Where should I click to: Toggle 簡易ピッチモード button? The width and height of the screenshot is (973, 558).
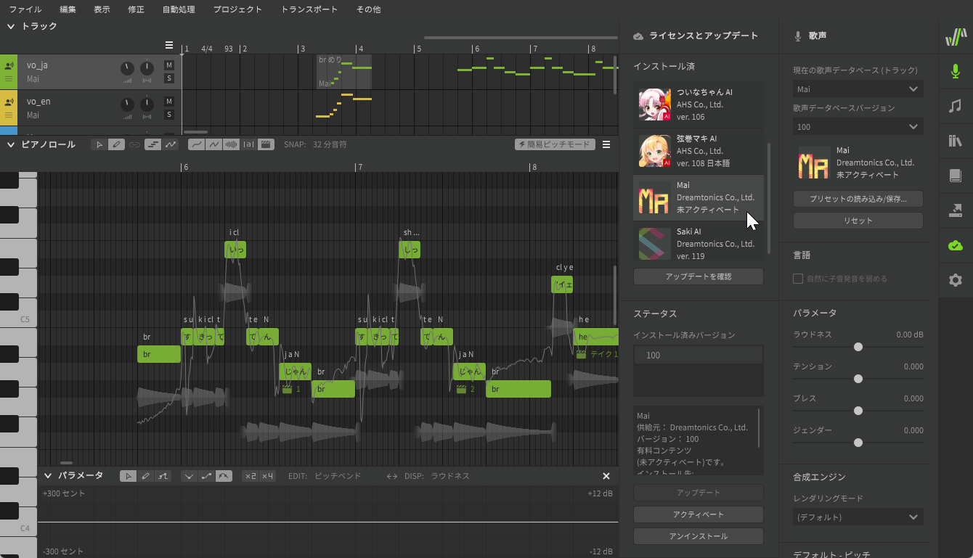coord(555,144)
